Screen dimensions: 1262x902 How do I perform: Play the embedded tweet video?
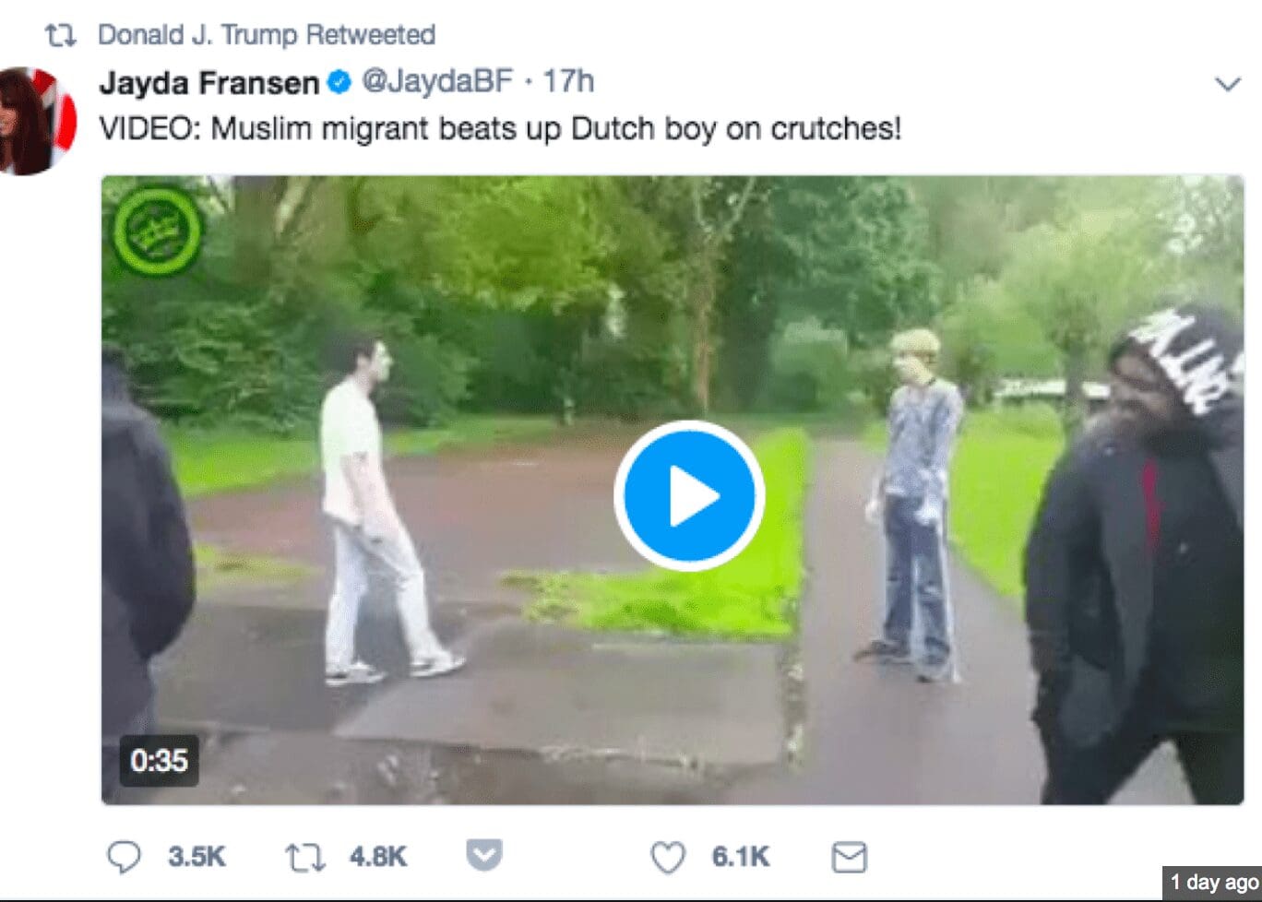(689, 496)
